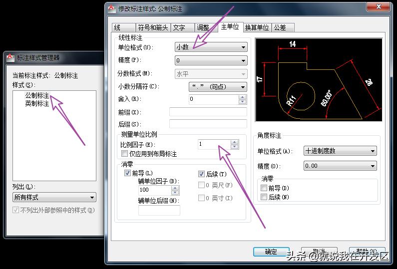Open the 分数格式 dropdown showing 水平
This screenshot has height=269, width=397.
coord(211,74)
